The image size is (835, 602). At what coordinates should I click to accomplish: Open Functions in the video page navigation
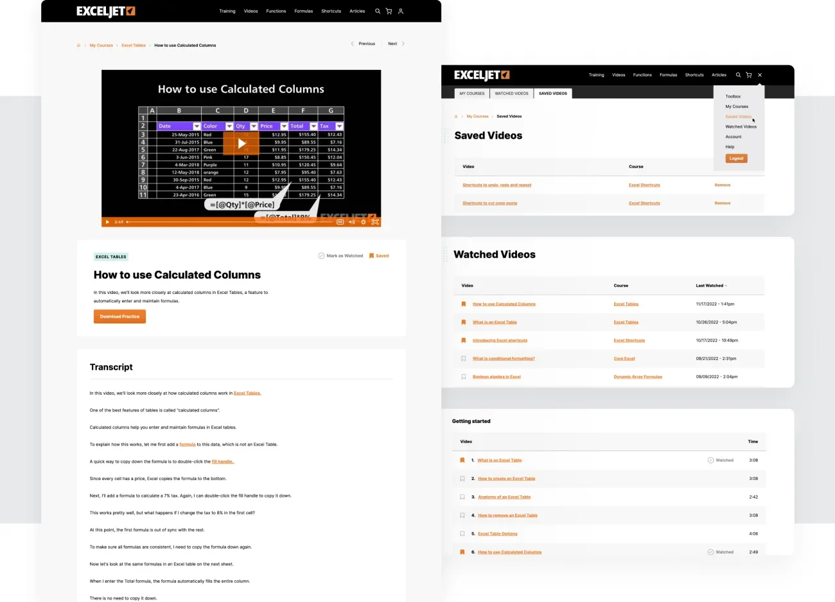(276, 11)
